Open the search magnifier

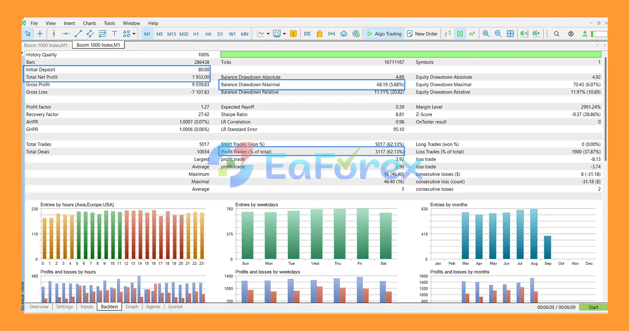[x=556, y=34]
